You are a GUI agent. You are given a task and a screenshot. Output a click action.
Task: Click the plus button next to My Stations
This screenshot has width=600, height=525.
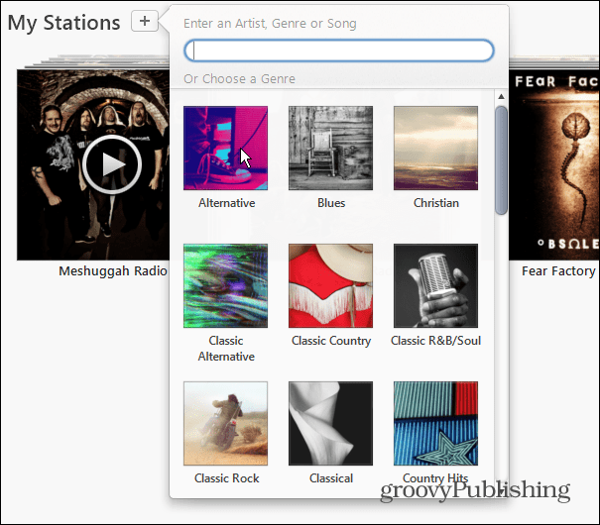tap(145, 21)
